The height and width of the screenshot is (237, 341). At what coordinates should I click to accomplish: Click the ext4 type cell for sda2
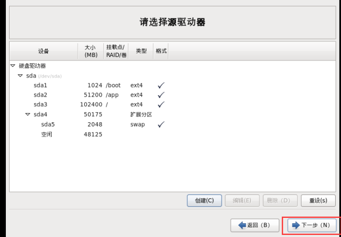click(x=136, y=95)
